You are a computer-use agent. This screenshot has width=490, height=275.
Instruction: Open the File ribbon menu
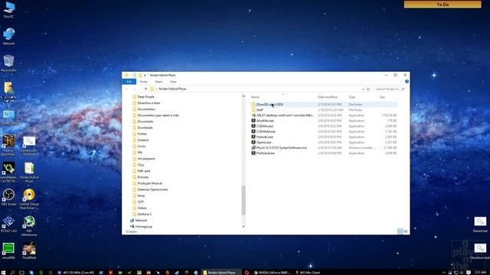tap(129, 82)
